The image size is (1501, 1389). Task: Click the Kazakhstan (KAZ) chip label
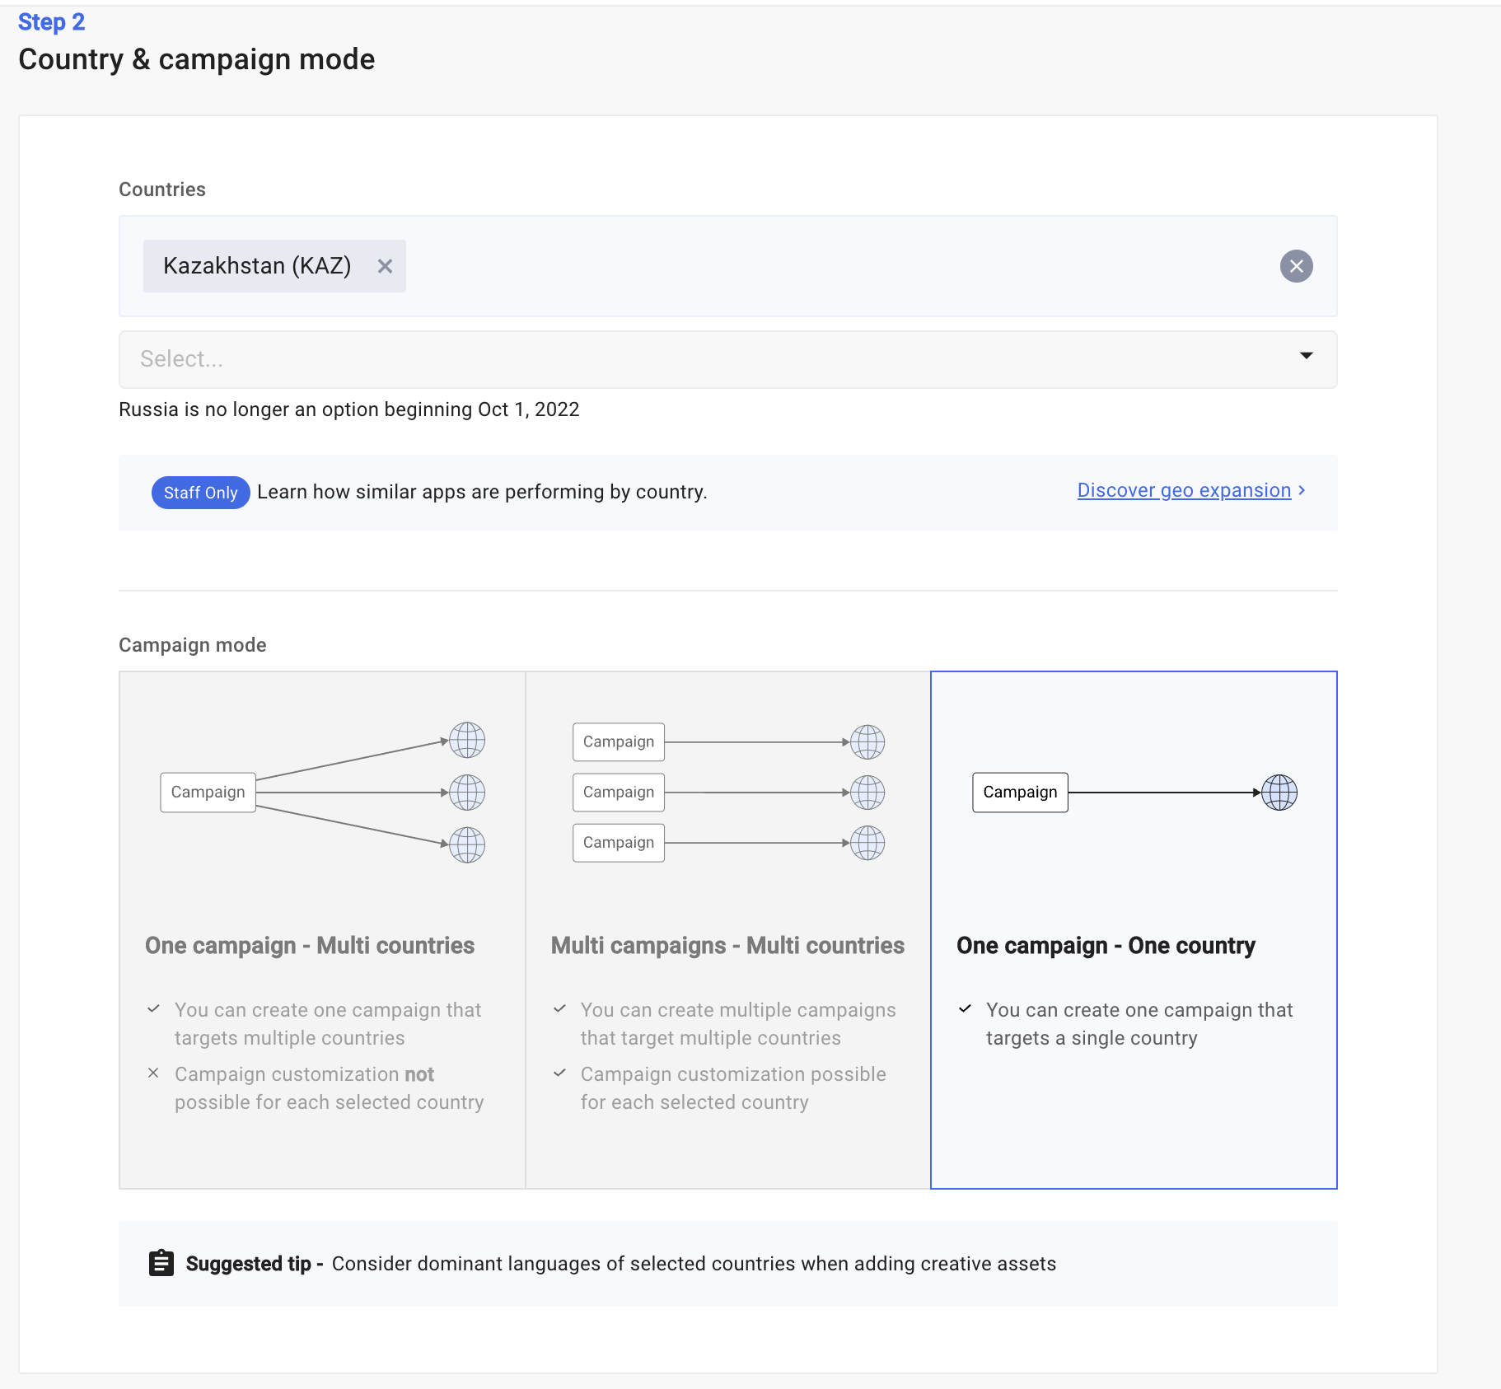257,266
